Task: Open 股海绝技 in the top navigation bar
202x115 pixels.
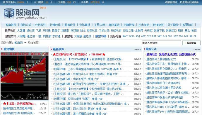Action: tap(158, 25)
